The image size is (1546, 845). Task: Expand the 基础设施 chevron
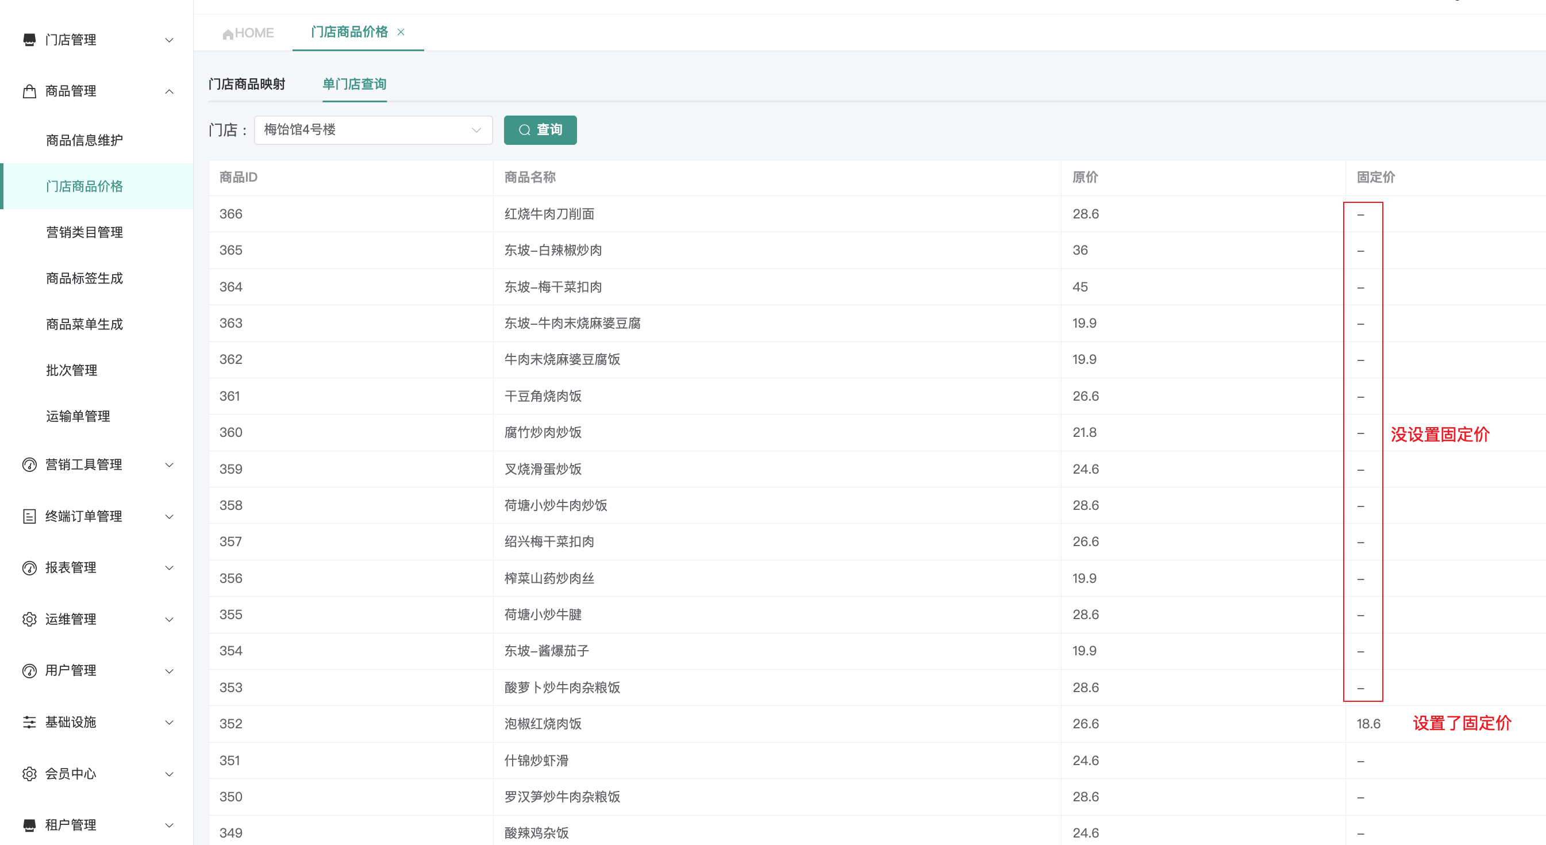click(169, 722)
